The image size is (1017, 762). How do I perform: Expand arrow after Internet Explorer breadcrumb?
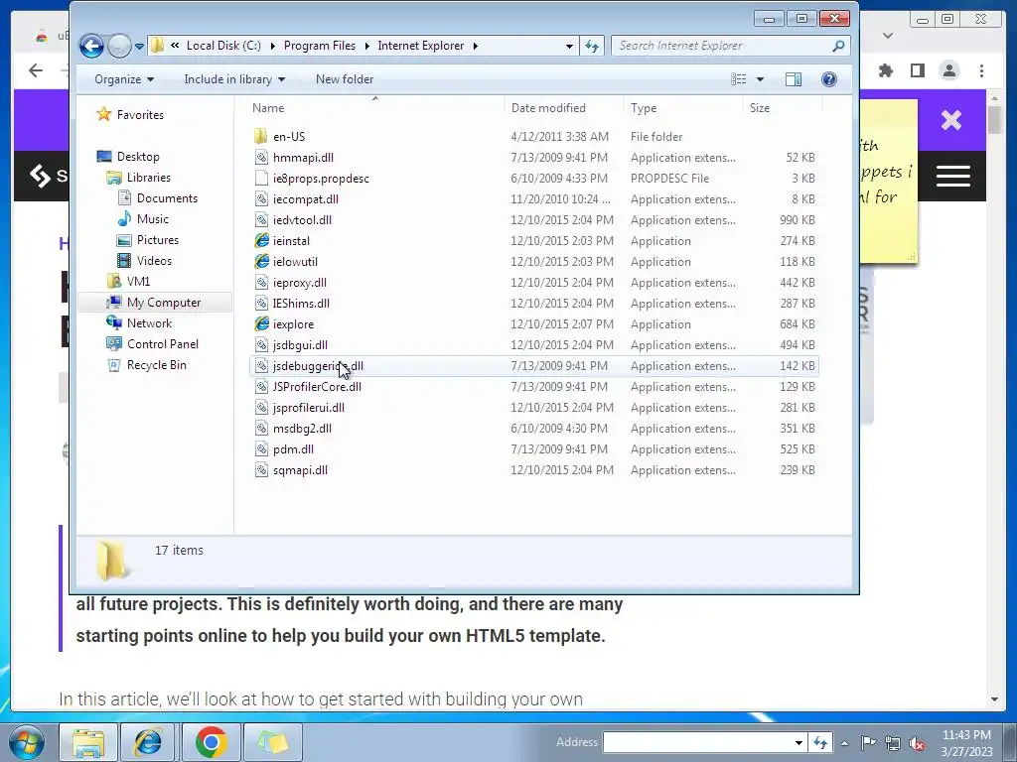476,46
